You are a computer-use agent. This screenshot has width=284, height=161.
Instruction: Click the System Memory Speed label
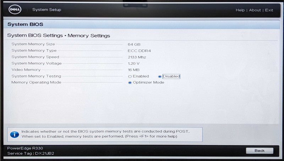coord(35,57)
